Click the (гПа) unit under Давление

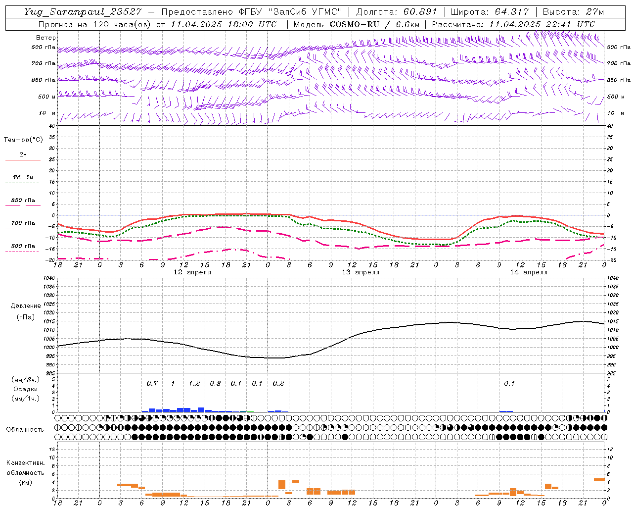tap(26, 317)
